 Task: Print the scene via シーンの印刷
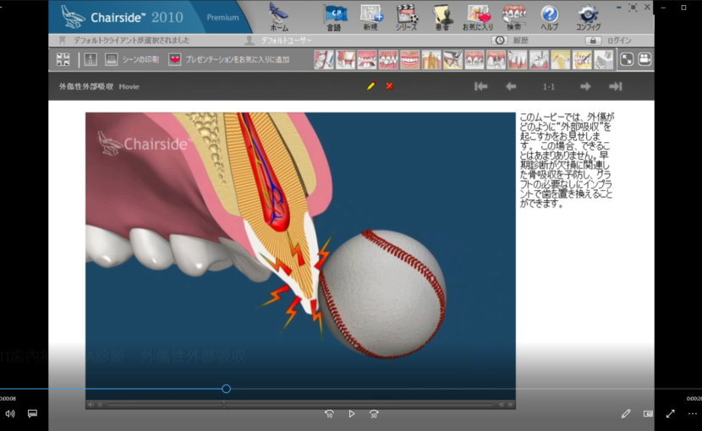(x=132, y=59)
